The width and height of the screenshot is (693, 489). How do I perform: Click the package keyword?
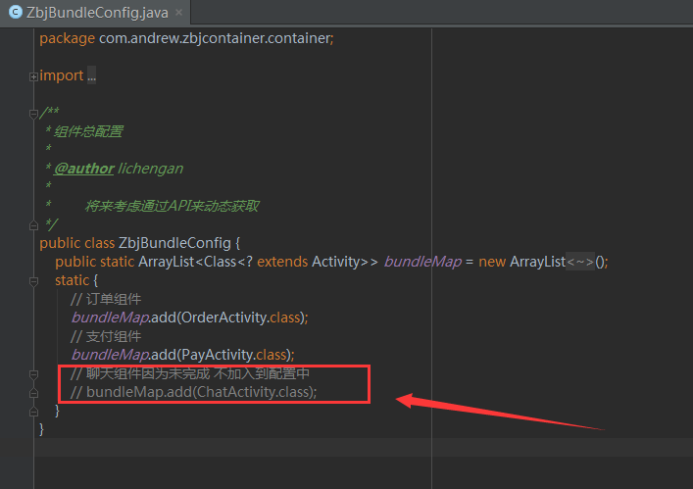click(68, 38)
